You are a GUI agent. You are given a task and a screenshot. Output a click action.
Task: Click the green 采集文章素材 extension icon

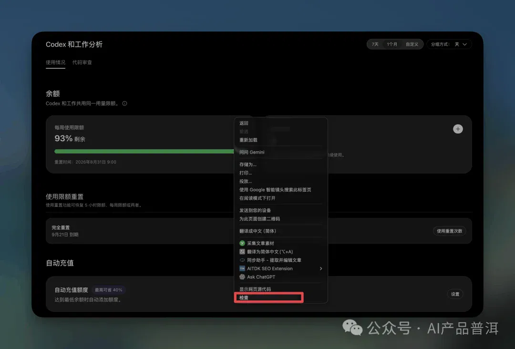tap(242, 243)
